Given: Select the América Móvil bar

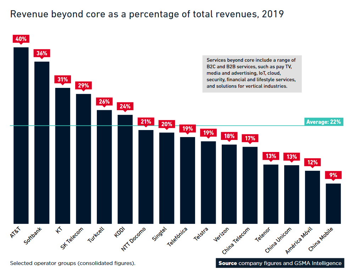Looking at the screenshot, I should pyautogui.click(x=313, y=197).
